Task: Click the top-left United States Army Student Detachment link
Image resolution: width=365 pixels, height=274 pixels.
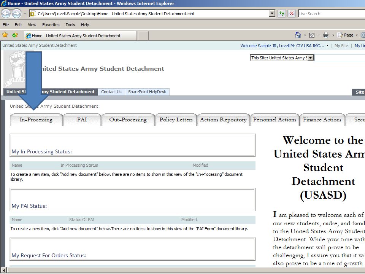Action: 40,45
